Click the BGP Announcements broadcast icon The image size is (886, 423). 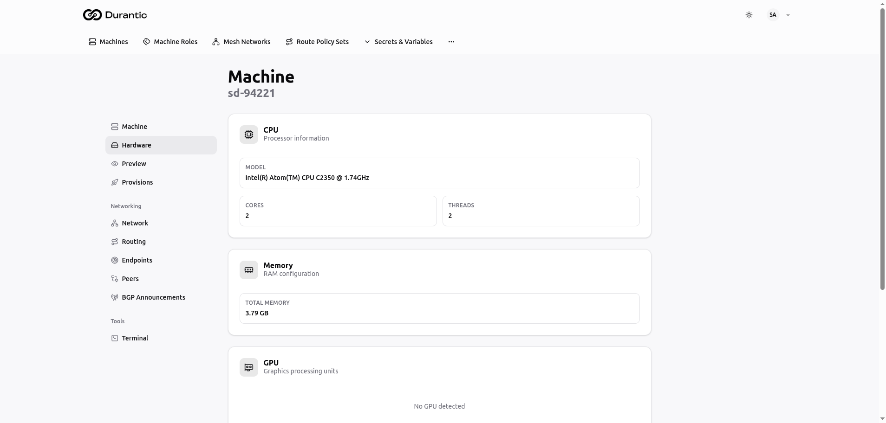114,297
